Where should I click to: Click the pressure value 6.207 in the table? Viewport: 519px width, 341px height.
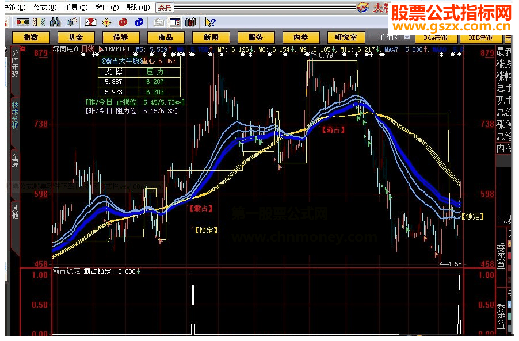coord(155,82)
